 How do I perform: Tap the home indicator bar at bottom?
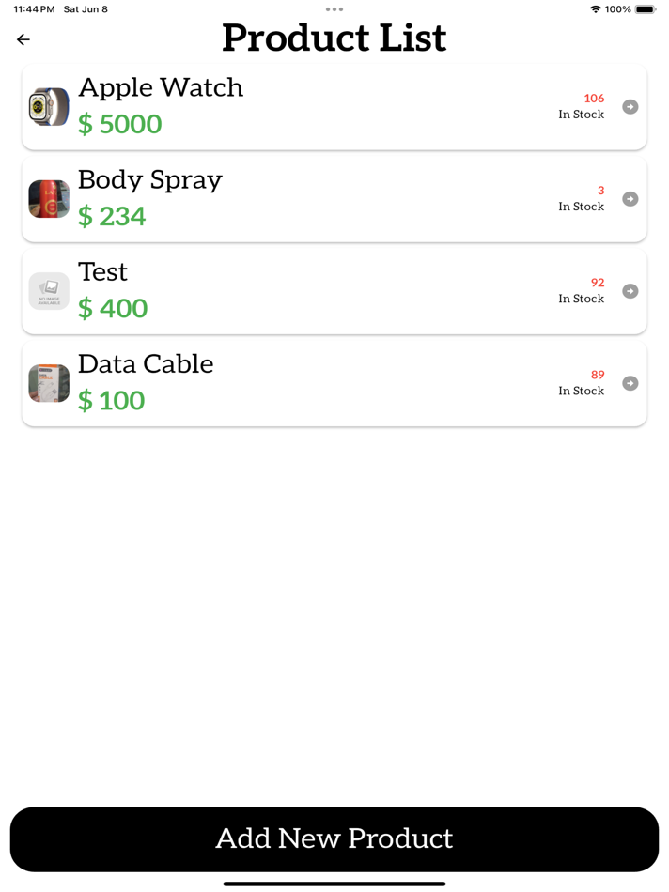[x=334, y=884]
